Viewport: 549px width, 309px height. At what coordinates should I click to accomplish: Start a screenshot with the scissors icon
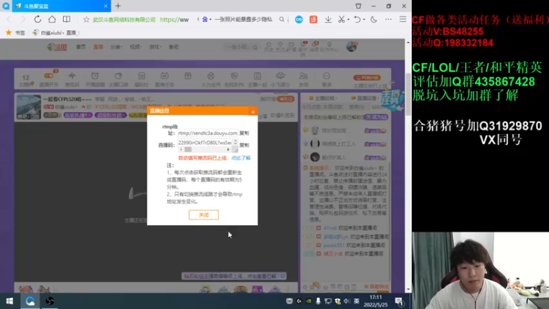[341, 20]
